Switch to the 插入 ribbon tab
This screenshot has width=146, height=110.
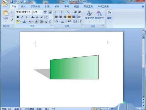coord(23,6)
